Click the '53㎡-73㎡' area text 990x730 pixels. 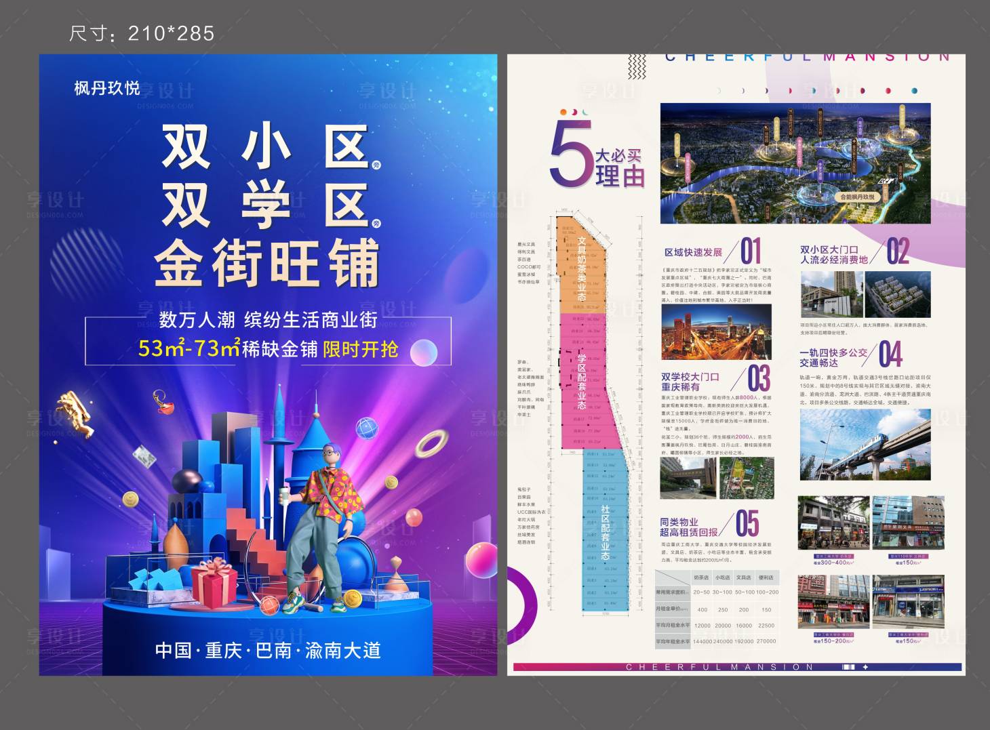[189, 348]
